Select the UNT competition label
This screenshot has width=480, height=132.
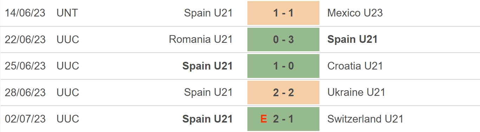tap(67, 13)
